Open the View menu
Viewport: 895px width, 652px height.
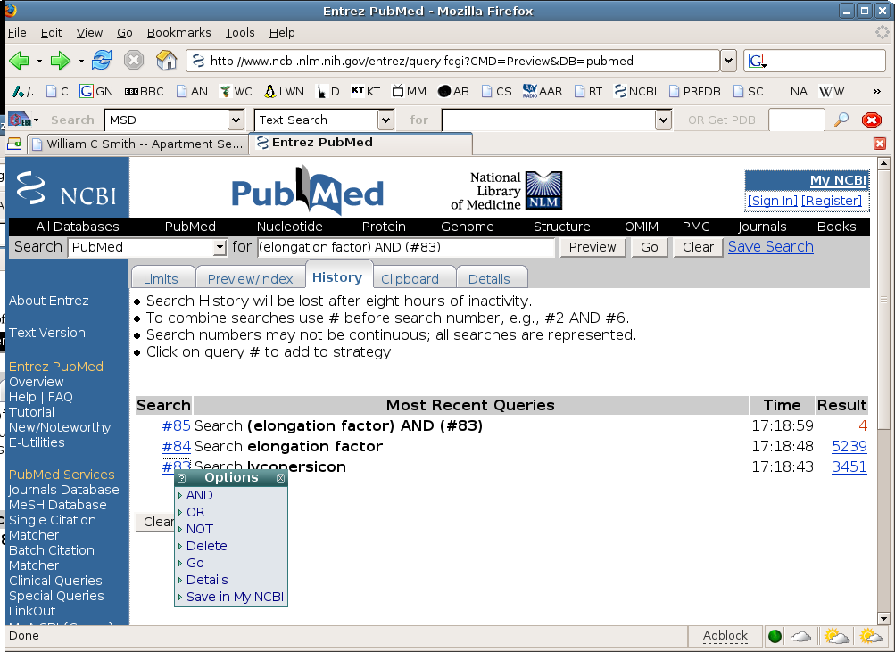[89, 32]
